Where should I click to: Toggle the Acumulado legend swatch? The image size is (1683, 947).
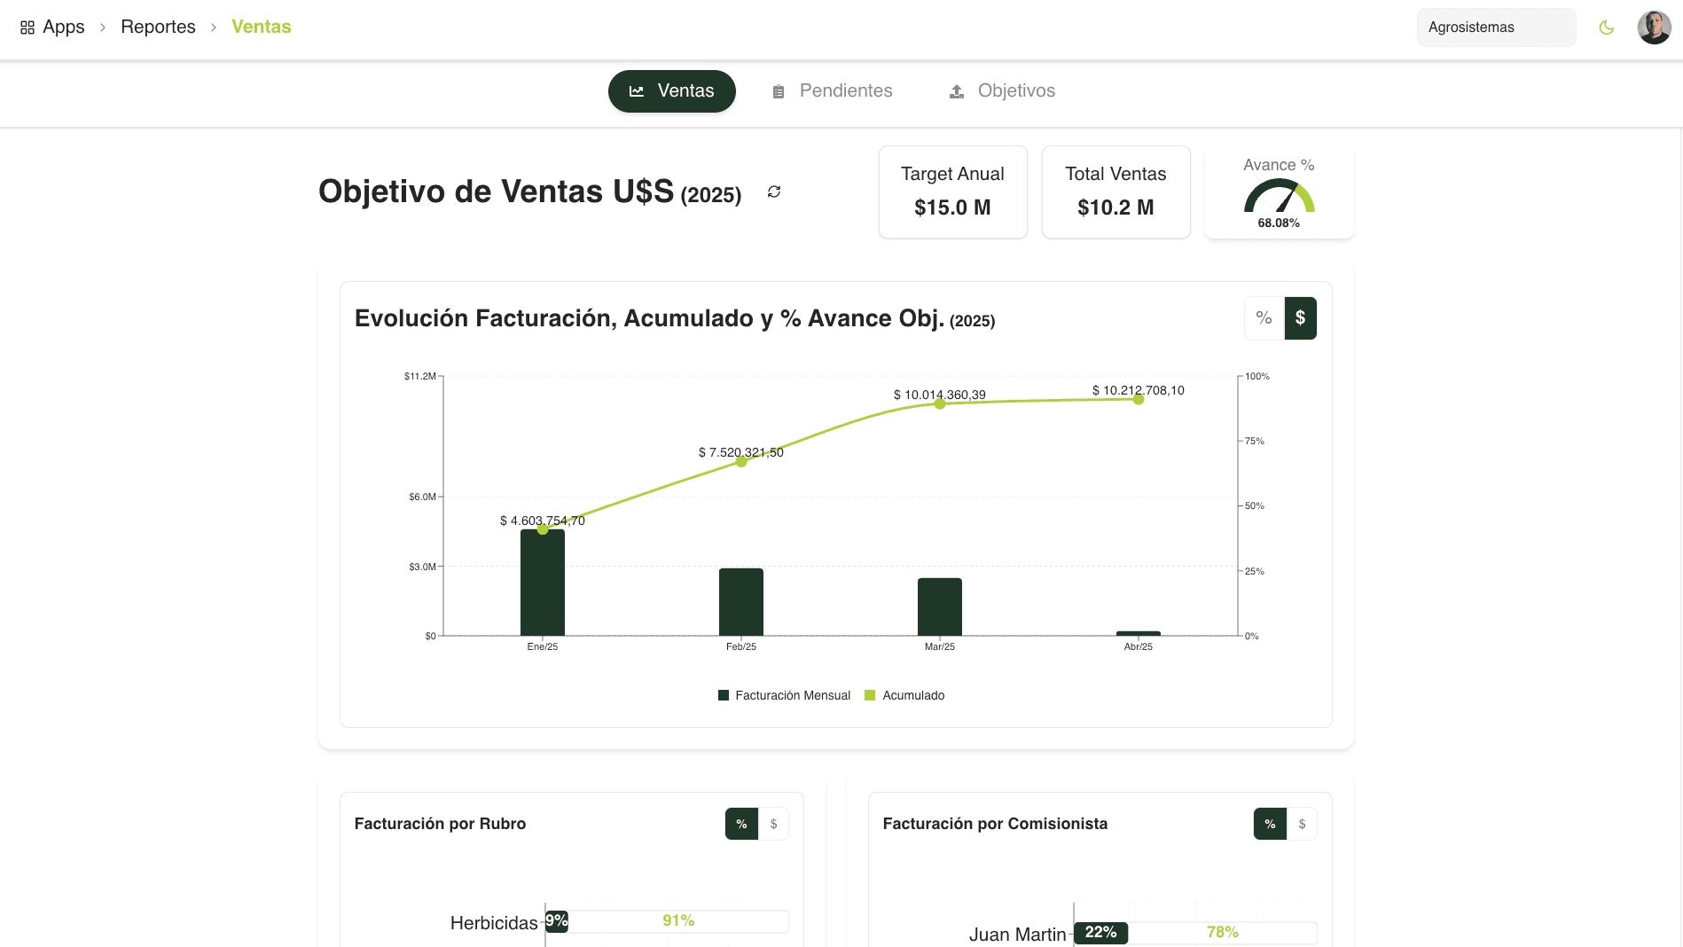[870, 695]
